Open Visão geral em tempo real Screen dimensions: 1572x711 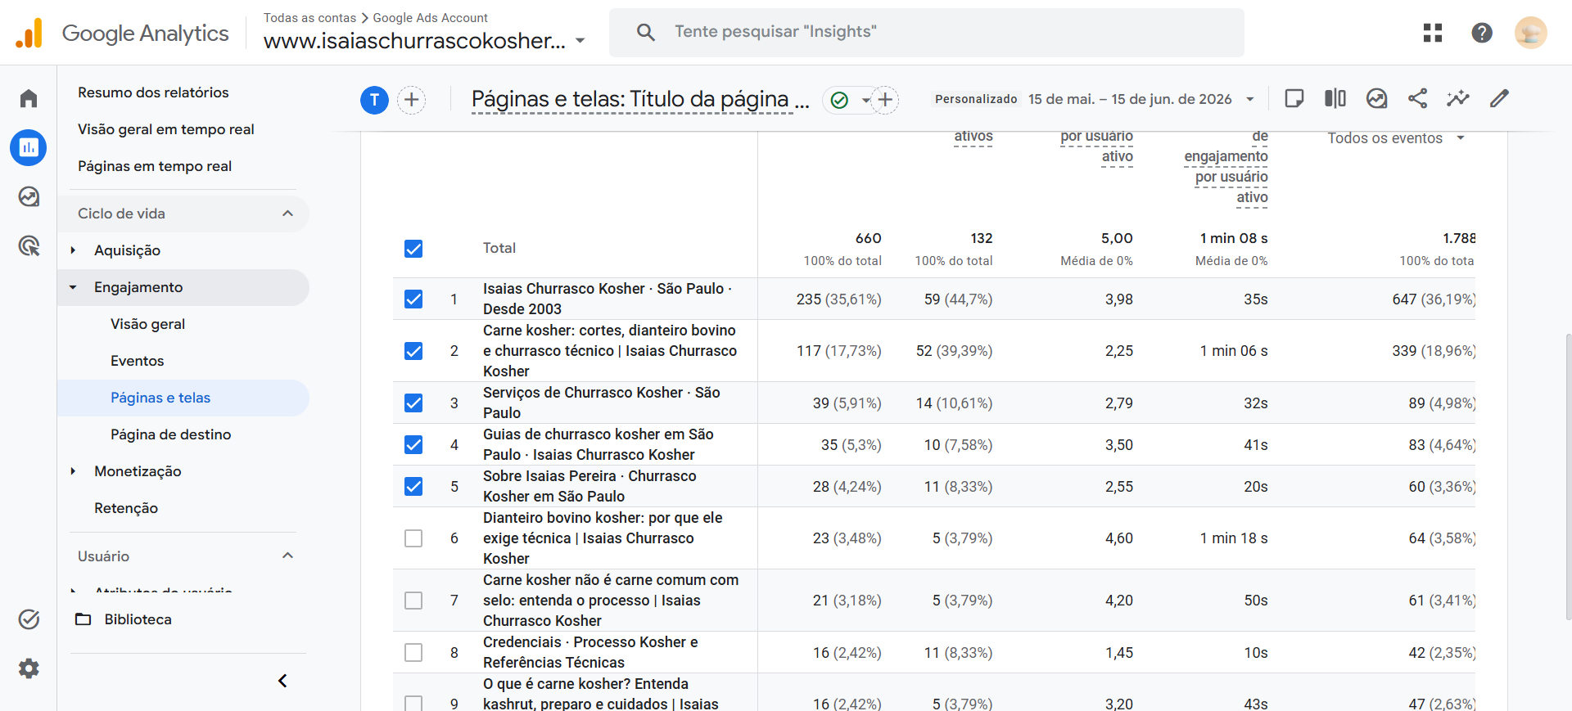tap(166, 129)
